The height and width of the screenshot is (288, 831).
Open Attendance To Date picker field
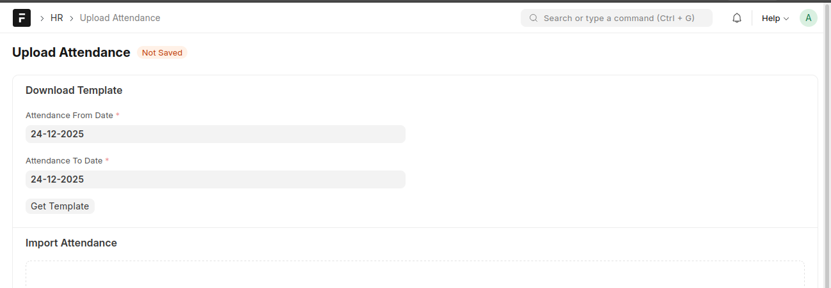[215, 179]
